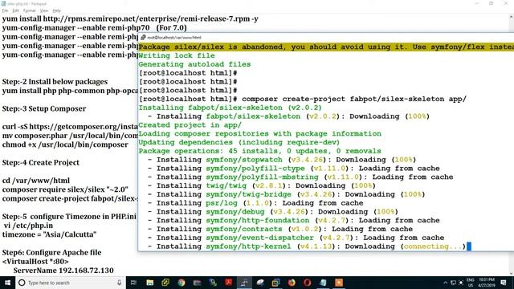This screenshot has height=289, width=514.
Task: Click the twig/twig install line
Action: click(x=261, y=185)
